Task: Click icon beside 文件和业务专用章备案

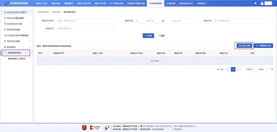Action: pyautogui.click(x=5, y=35)
